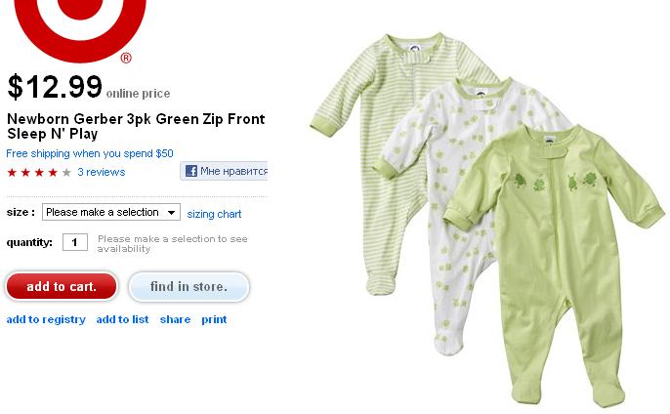The height and width of the screenshot is (414, 670).
Task: Click the first red rating star
Action: [x=12, y=172]
